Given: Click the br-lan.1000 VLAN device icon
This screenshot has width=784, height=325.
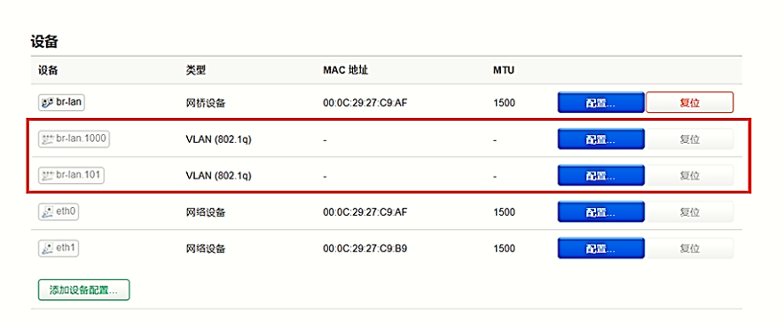Looking at the screenshot, I should pyautogui.click(x=48, y=139).
